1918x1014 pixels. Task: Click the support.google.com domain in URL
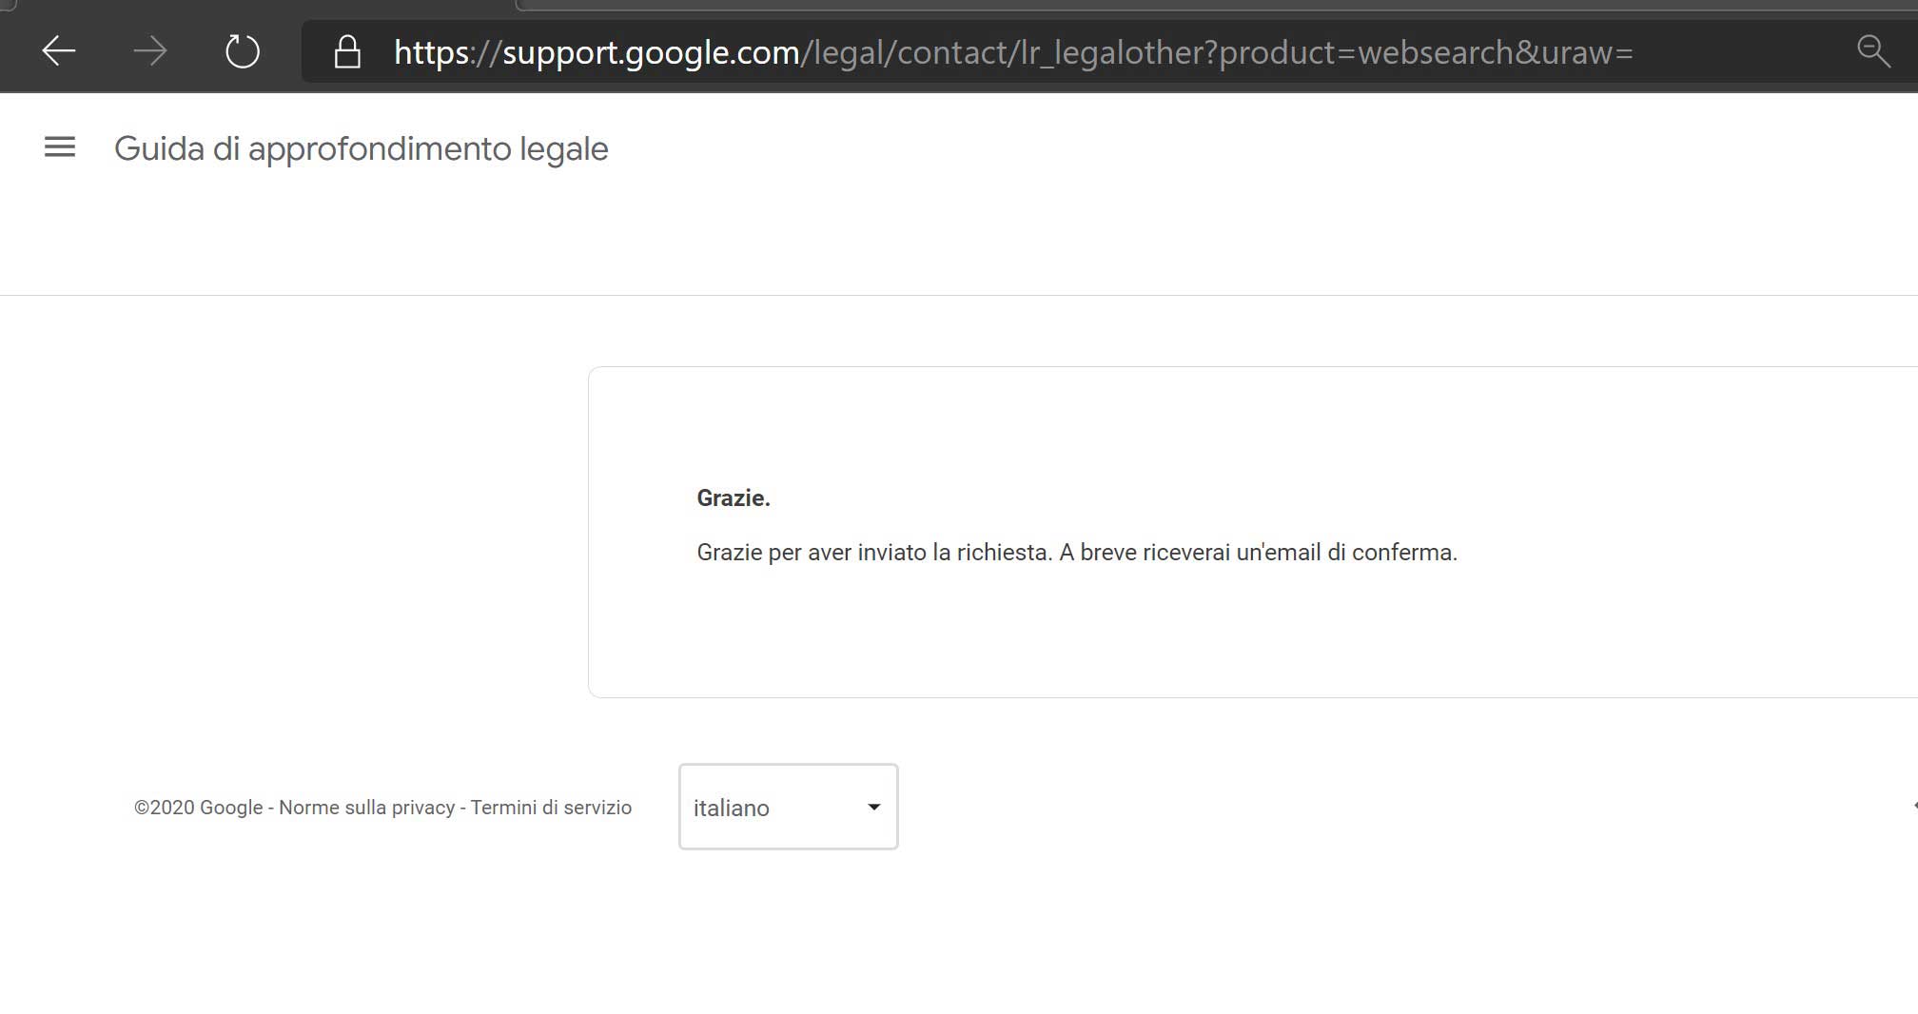point(650,52)
